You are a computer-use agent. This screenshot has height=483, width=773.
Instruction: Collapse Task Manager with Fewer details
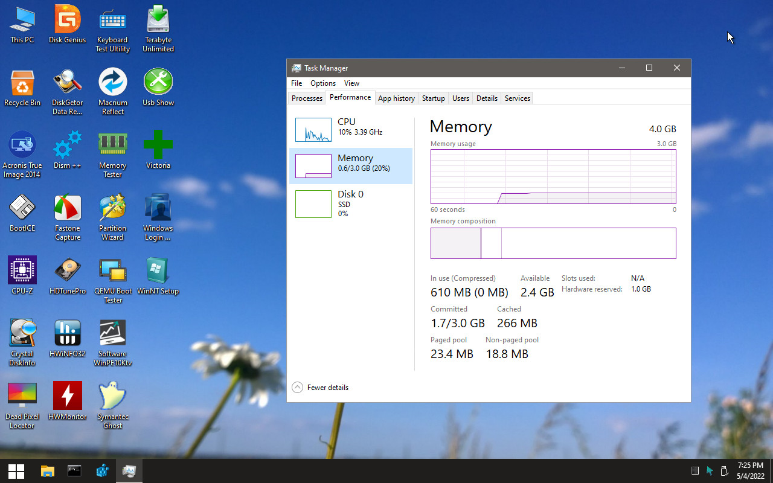coord(320,388)
